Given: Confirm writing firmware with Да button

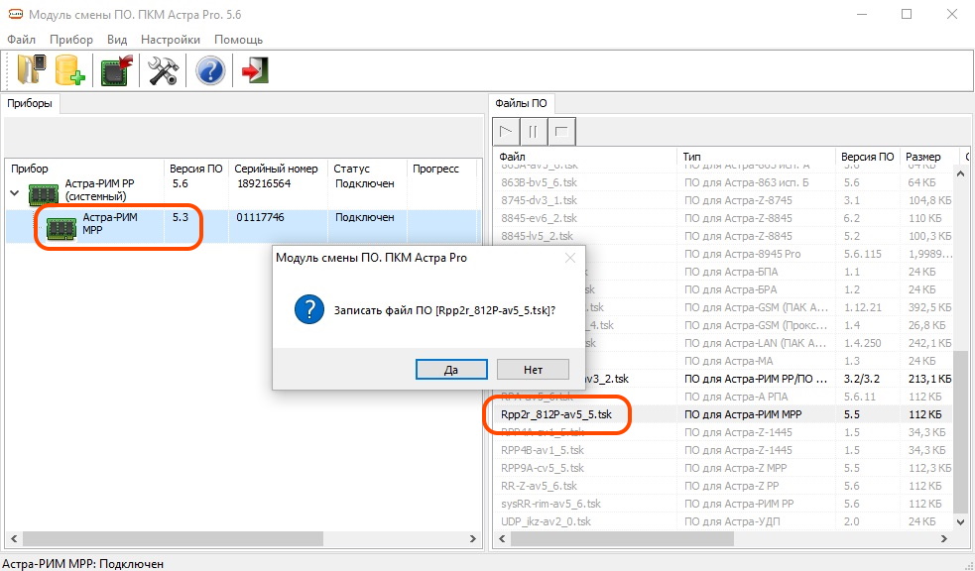Looking at the screenshot, I should coord(451,369).
